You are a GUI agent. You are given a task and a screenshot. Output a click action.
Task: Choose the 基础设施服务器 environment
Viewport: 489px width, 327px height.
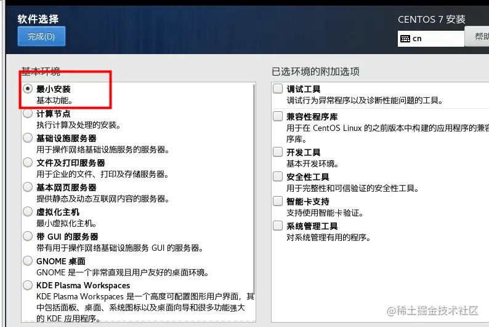click(28, 138)
